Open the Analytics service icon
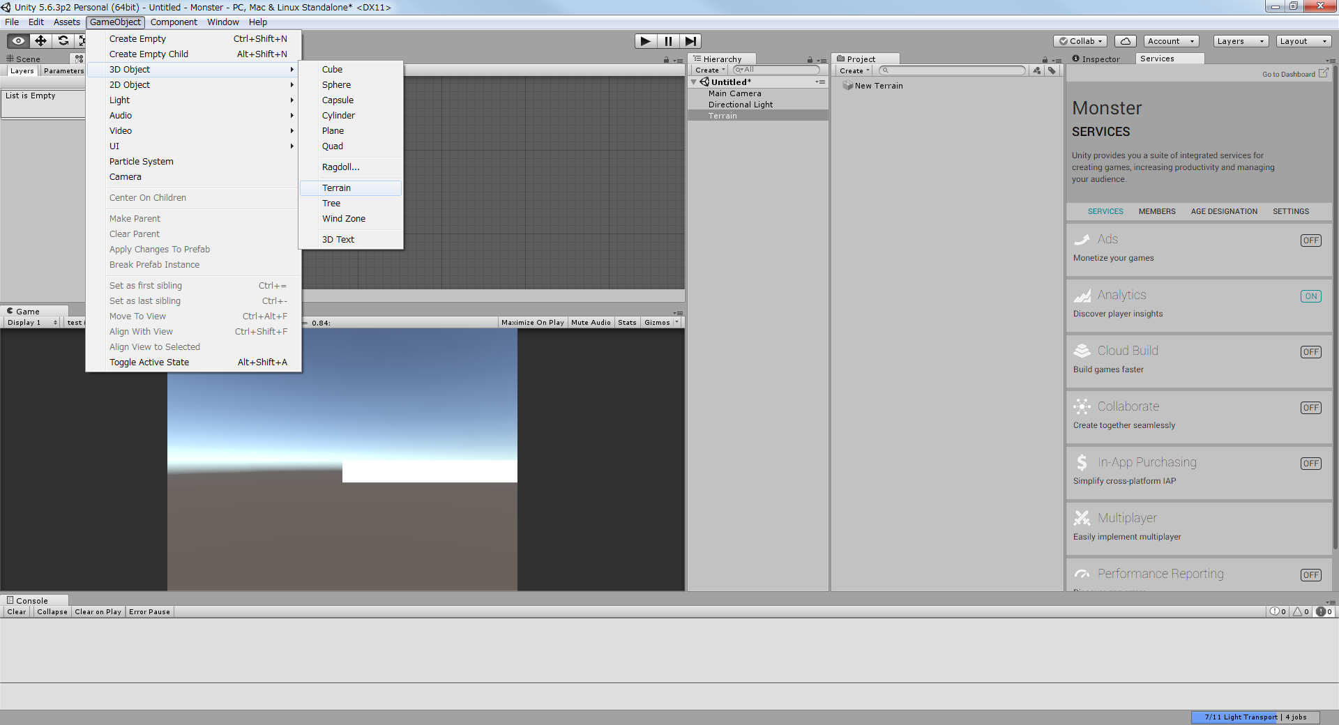The image size is (1339, 725). tap(1082, 296)
